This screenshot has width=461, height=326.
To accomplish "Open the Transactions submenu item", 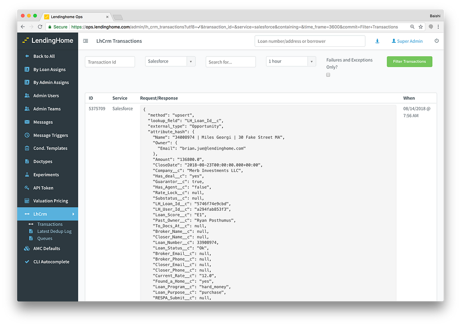I will [50, 224].
